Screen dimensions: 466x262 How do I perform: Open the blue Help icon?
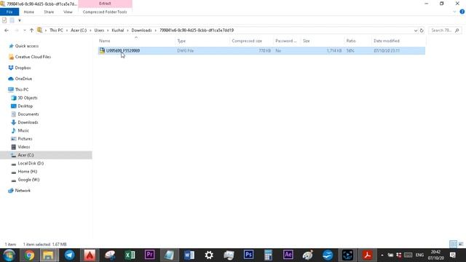click(462, 12)
